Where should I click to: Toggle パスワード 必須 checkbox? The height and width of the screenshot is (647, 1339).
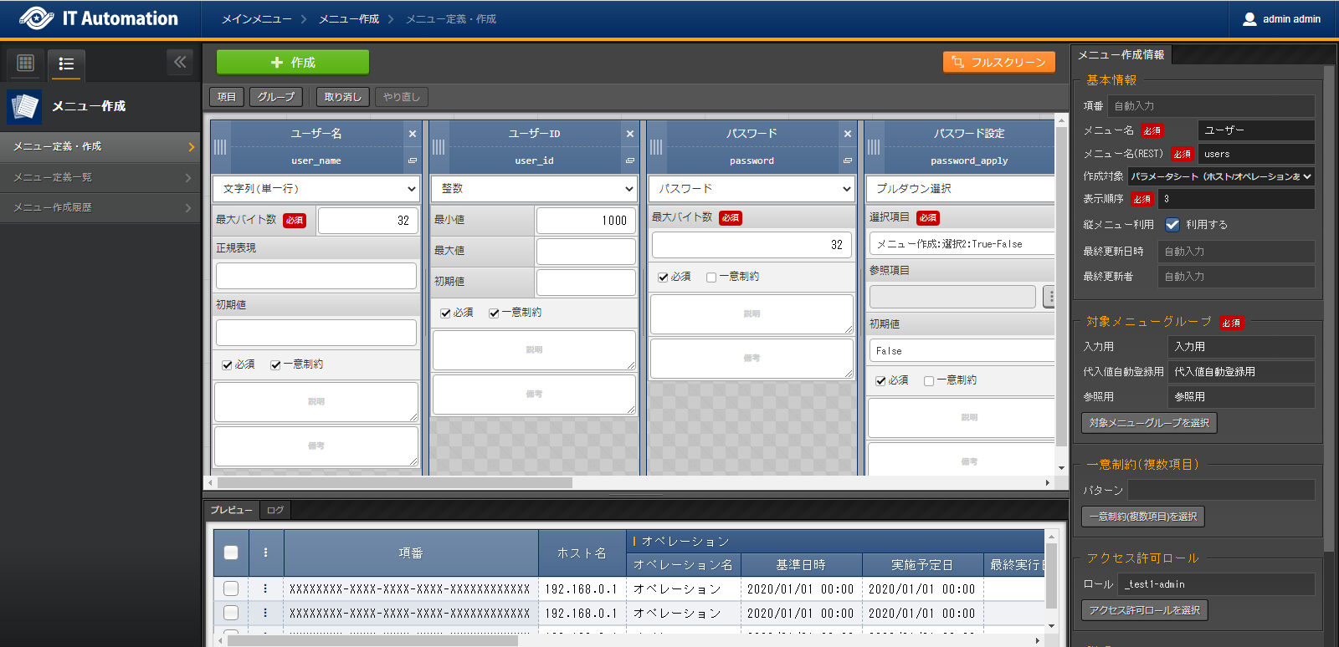663,277
